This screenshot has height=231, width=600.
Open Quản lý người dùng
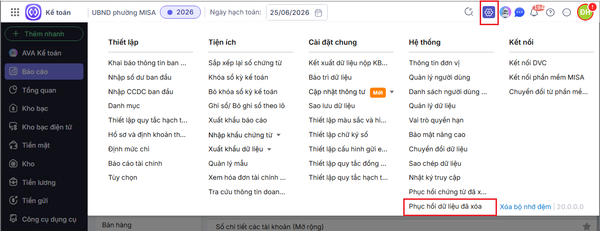click(x=440, y=77)
